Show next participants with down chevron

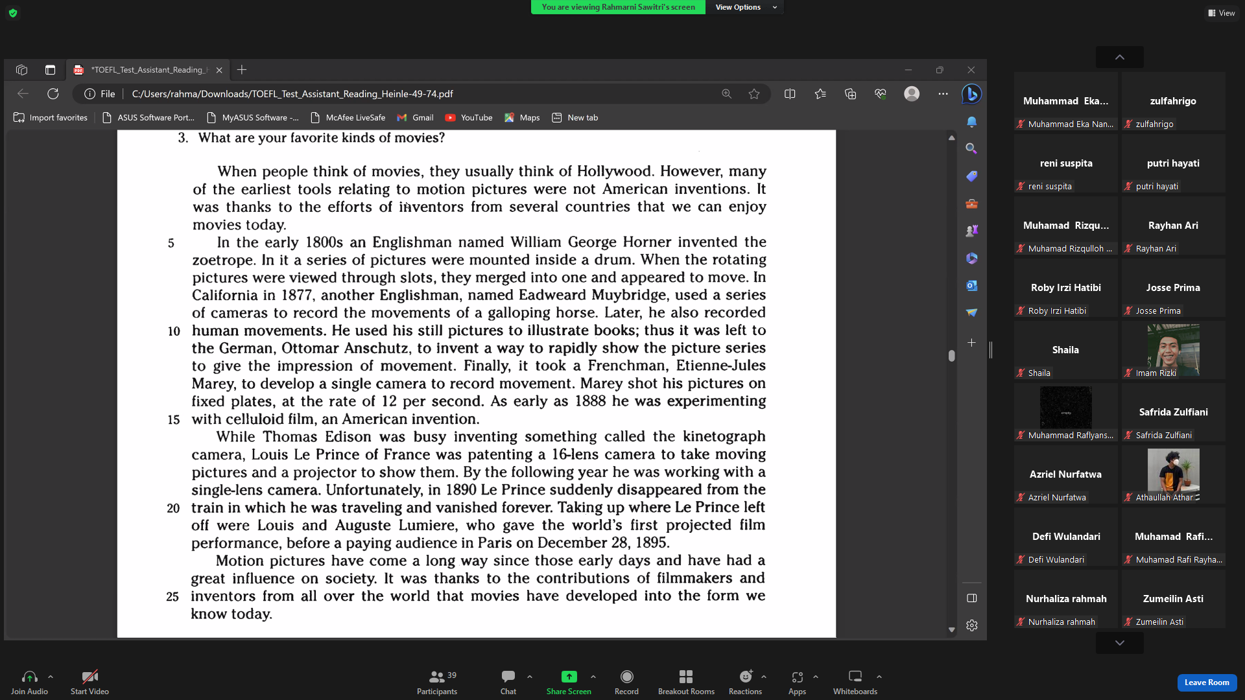point(1120,643)
